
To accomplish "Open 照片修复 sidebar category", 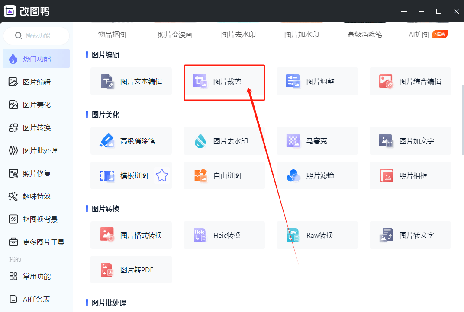I will coord(36,173).
